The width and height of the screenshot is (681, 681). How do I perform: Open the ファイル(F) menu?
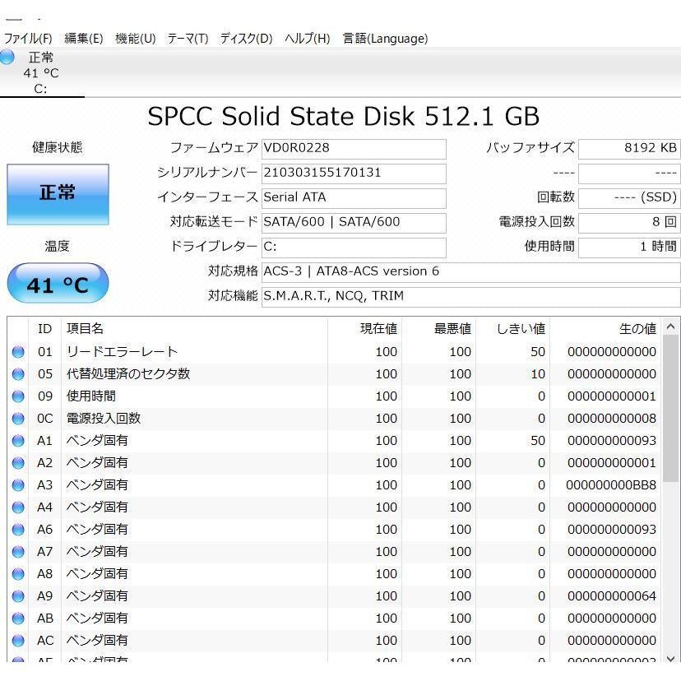pos(29,39)
